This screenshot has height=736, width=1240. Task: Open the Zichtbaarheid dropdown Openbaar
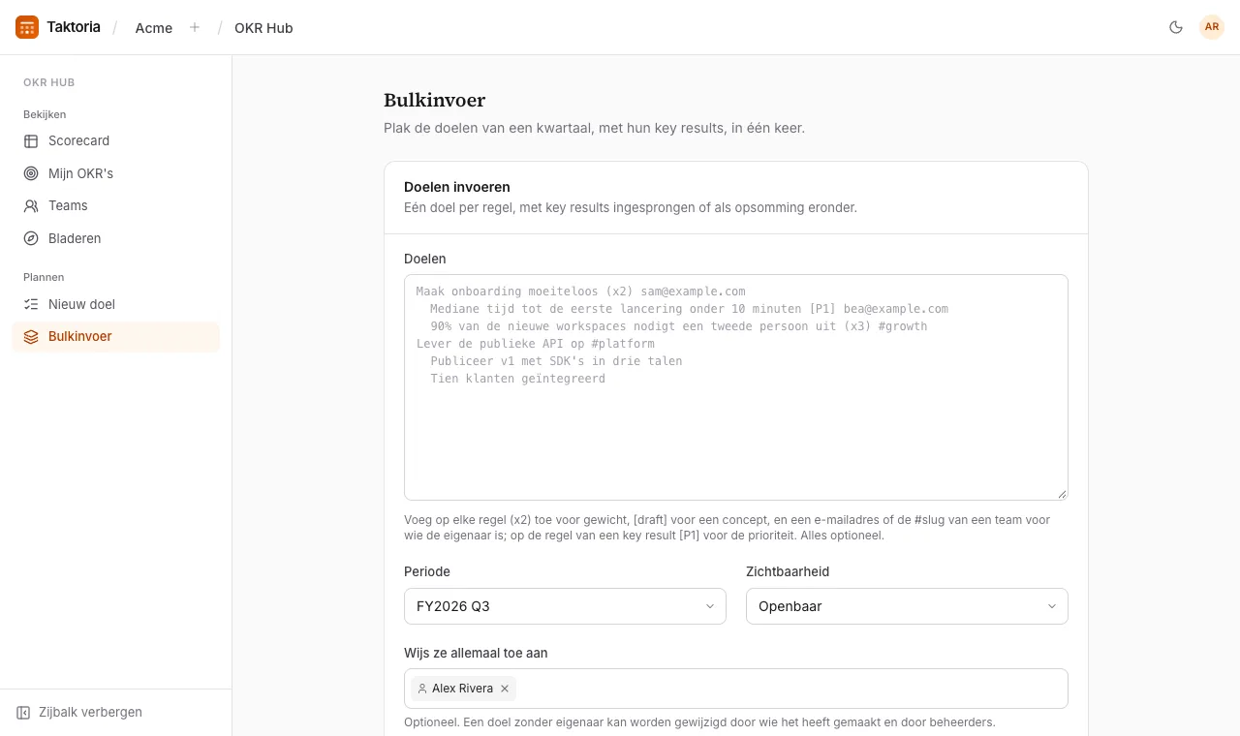[x=907, y=606]
